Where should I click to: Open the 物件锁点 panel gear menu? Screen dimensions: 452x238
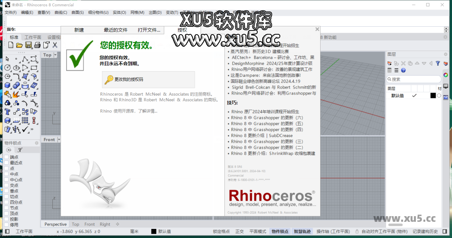(36, 142)
